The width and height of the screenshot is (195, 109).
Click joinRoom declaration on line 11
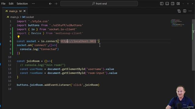(33, 61)
